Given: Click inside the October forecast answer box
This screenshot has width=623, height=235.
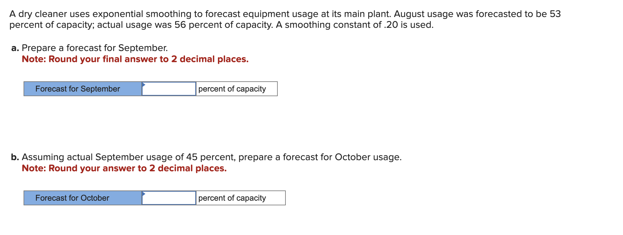Looking at the screenshot, I should 168,198.
